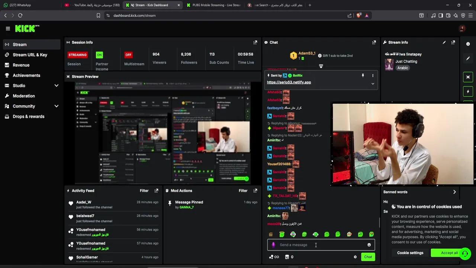Open pinned message three-dot options
The height and width of the screenshot is (268, 476).
click(x=373, y=76)
